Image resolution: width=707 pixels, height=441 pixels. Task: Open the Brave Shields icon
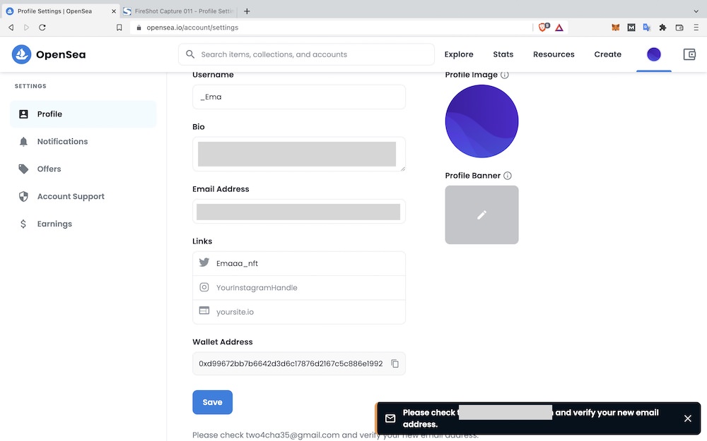(x=543, y=28)
